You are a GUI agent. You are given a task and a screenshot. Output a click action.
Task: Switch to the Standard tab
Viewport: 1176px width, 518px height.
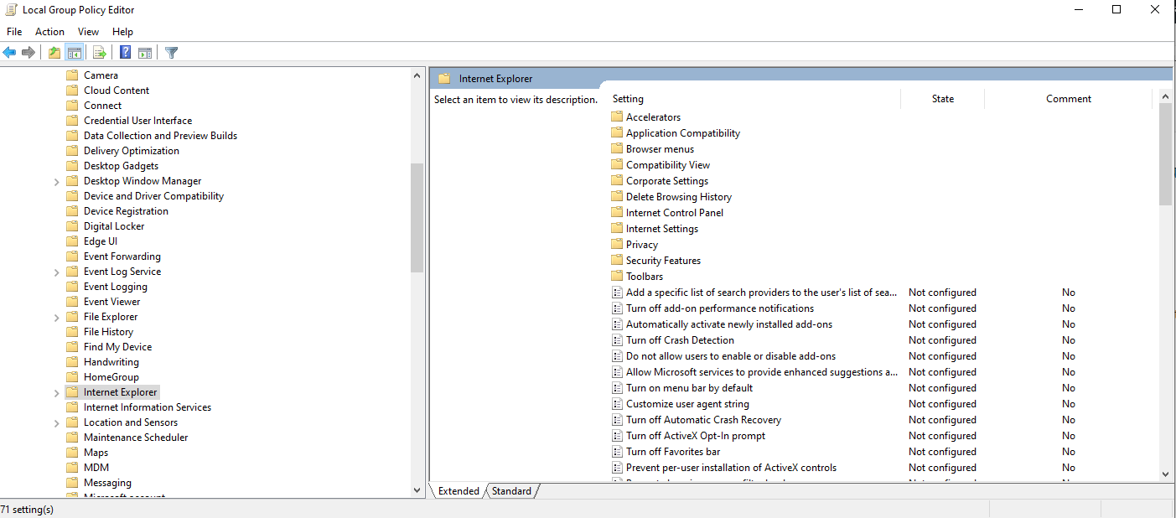(511, 491)
